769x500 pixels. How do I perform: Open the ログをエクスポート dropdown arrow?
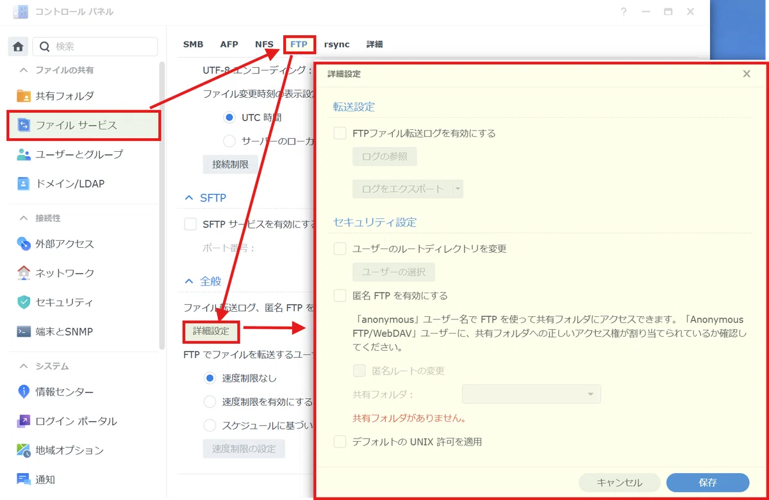click(x=458, y=189)
